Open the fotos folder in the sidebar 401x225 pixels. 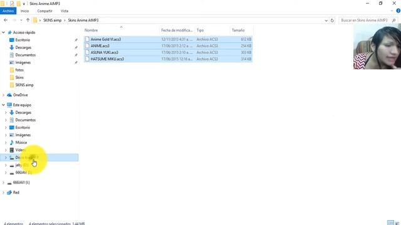pos(19,70)
